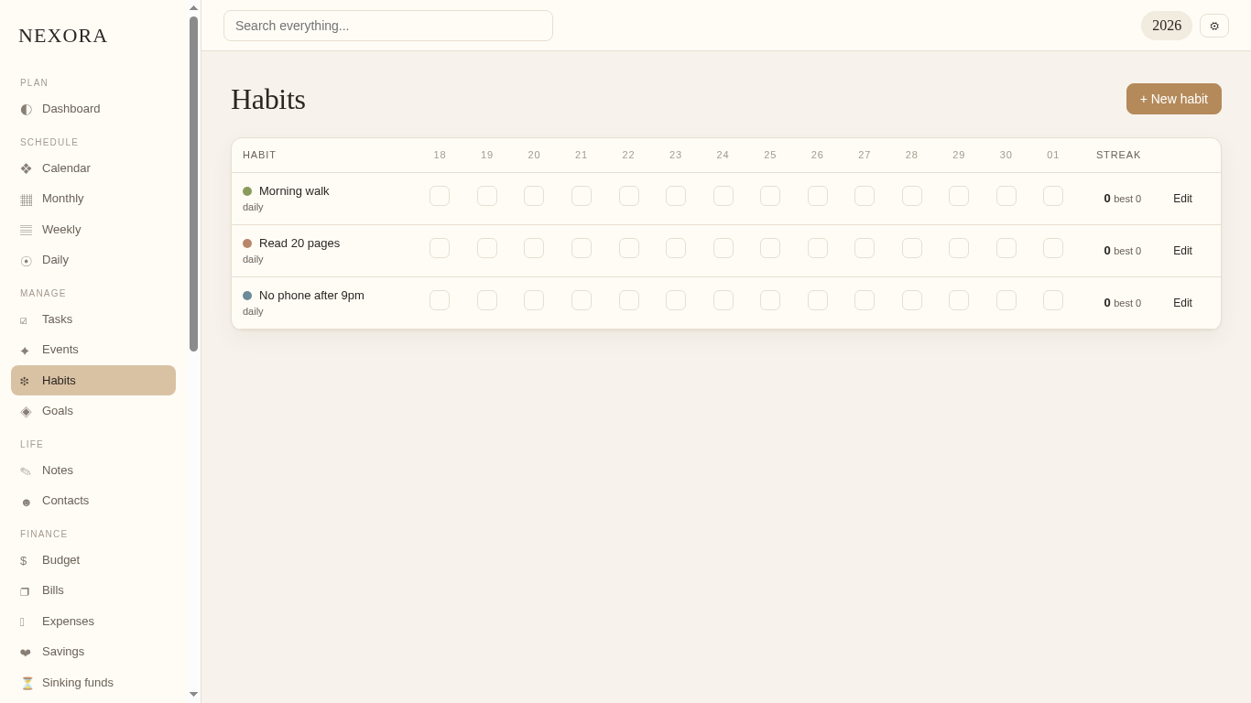Click the Dashboard half-moon icon

pos(26,109)
